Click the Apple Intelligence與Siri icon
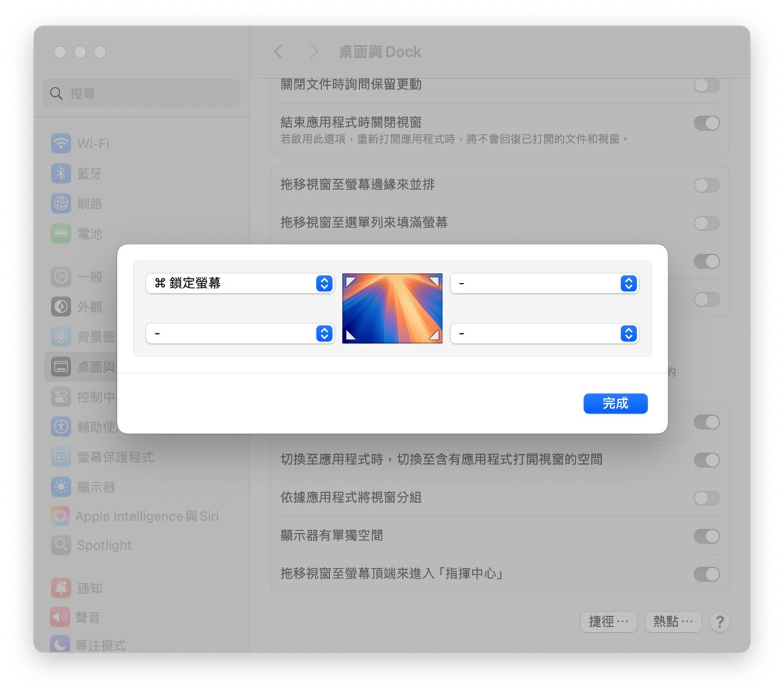 coord(61,516)
